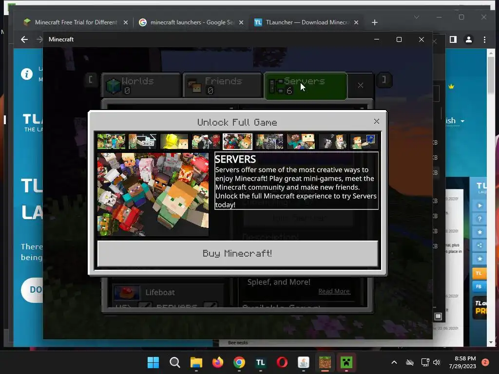Select the Lifeboat server entry
The image size is (499, 374).
168,292
